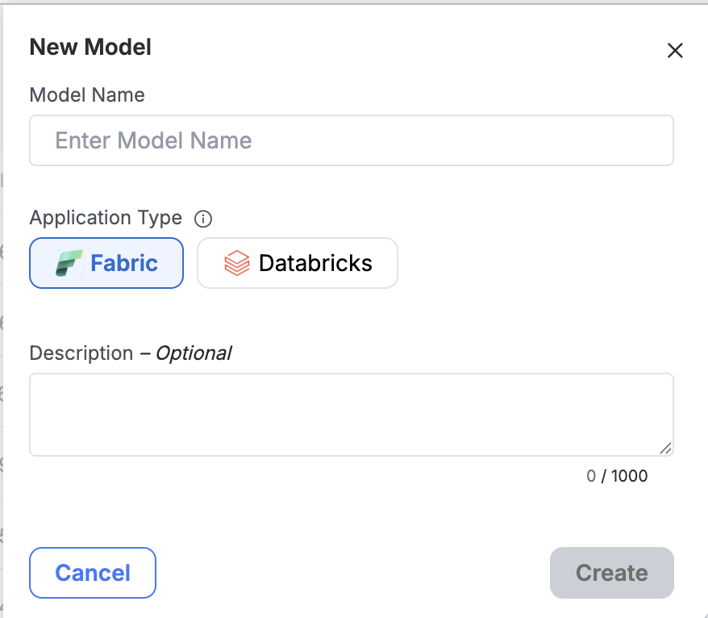This screenshot has width=708, height=618.
Task: Click the New Model dialog heading
Action: 90,47
